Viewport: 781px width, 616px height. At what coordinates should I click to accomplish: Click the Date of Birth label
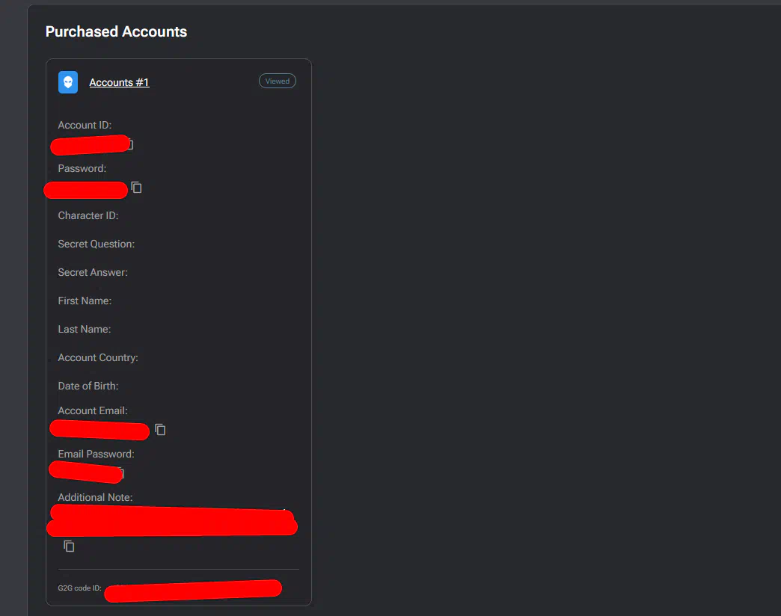(x=88, y=386)
